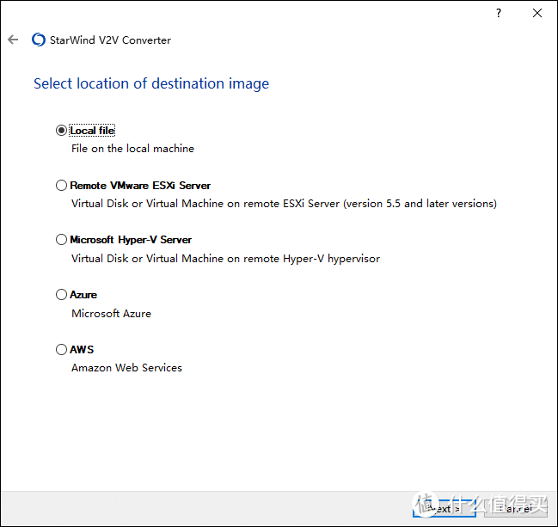Open help with the question mark button
Image resolution: width=558 pixels, height=527 pixels.
pyautogui.click(x=498, y=14)
